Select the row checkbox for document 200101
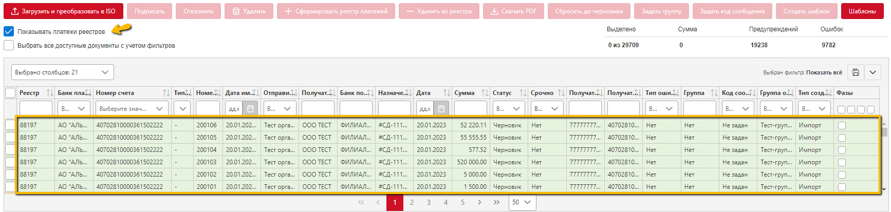 click(10, 186)
